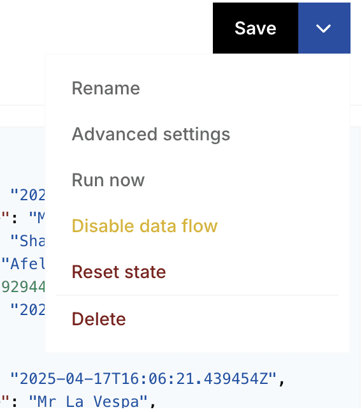Open Advanced settings from the menu
Image resolution: width=362 pixels, height=412 pixels.
pyautogui.click(x=151, y=134)
